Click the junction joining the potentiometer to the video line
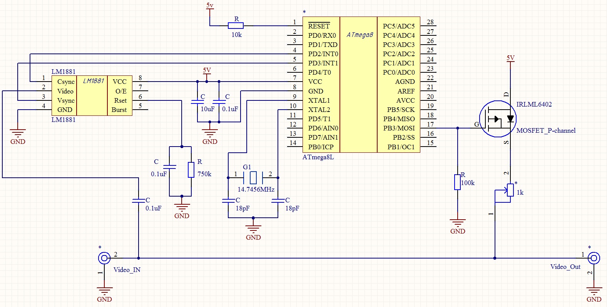 click(x=495, y=258)
